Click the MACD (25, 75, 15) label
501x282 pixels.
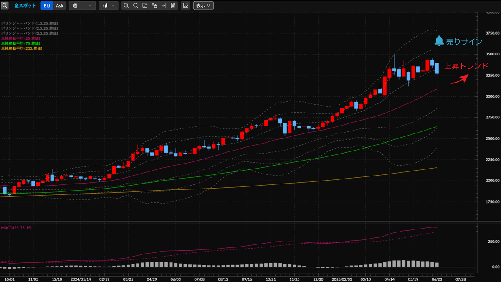click(x=16, y=228)
